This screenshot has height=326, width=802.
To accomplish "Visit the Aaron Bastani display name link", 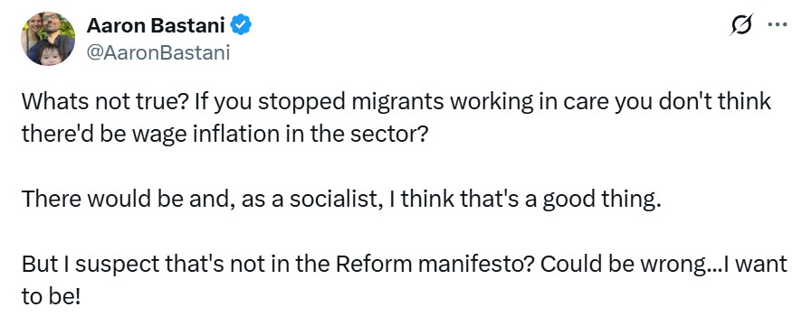I will pyautogui.click(x=156, y=25).
